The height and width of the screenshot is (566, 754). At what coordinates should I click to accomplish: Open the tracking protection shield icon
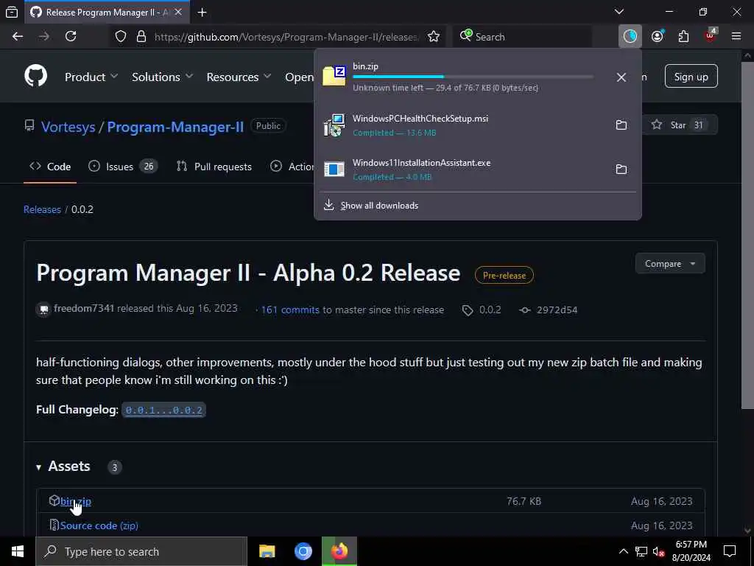pos(121,37)
